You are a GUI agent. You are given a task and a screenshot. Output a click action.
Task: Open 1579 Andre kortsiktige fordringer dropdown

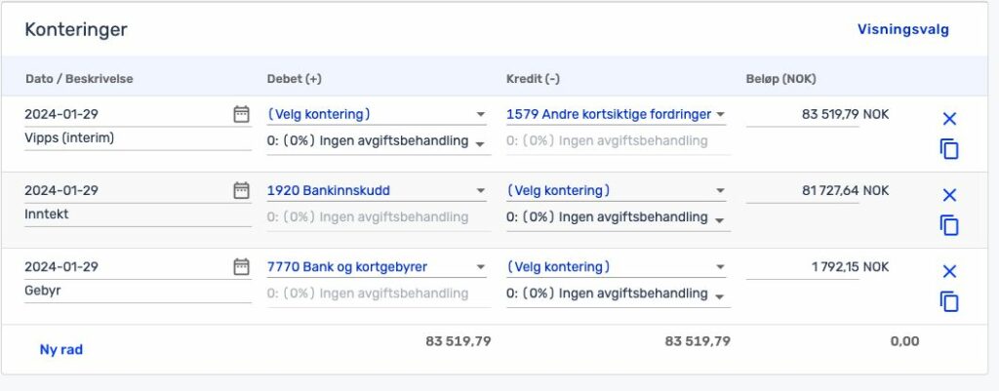617,114
